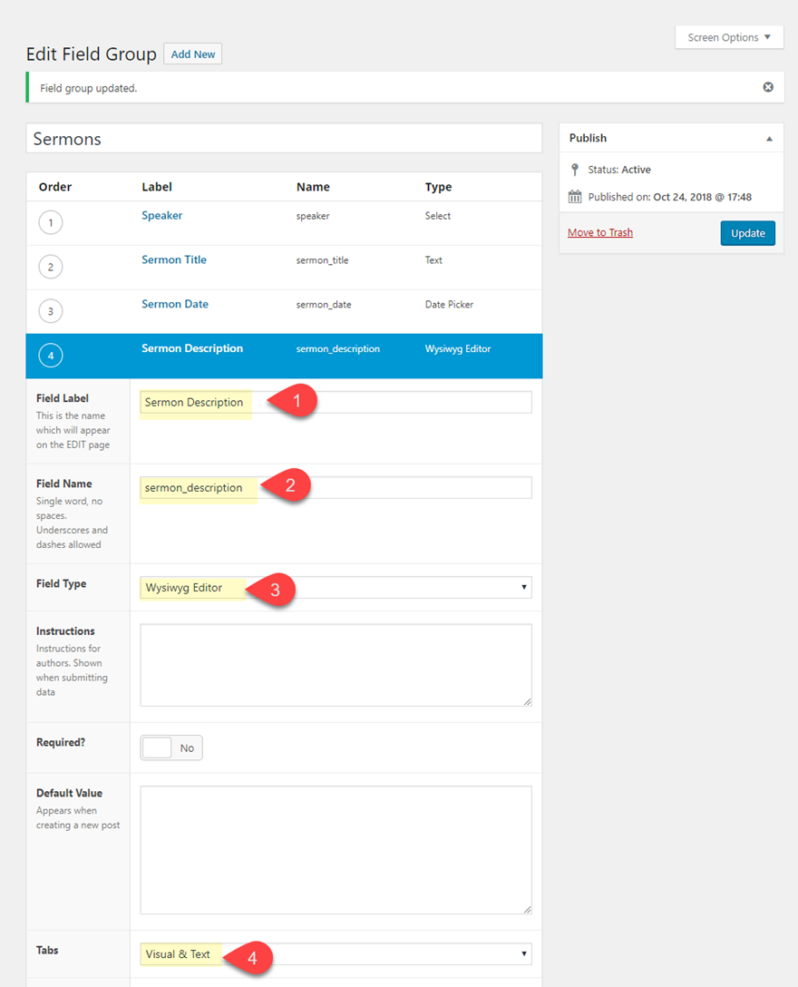798x987 pixels.
Task: Expand the Screen Options menu
Action: click(x=729, y=37)
